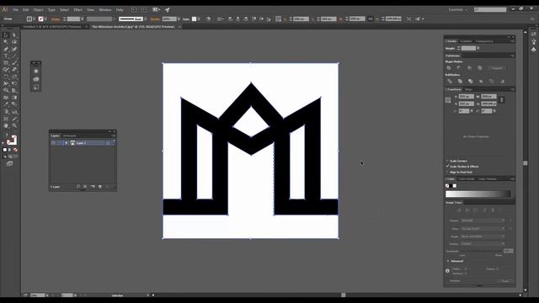Open the Object menu
Viewport: 539px width, 303px height.
pyautogui.click(x=38, y=9)
